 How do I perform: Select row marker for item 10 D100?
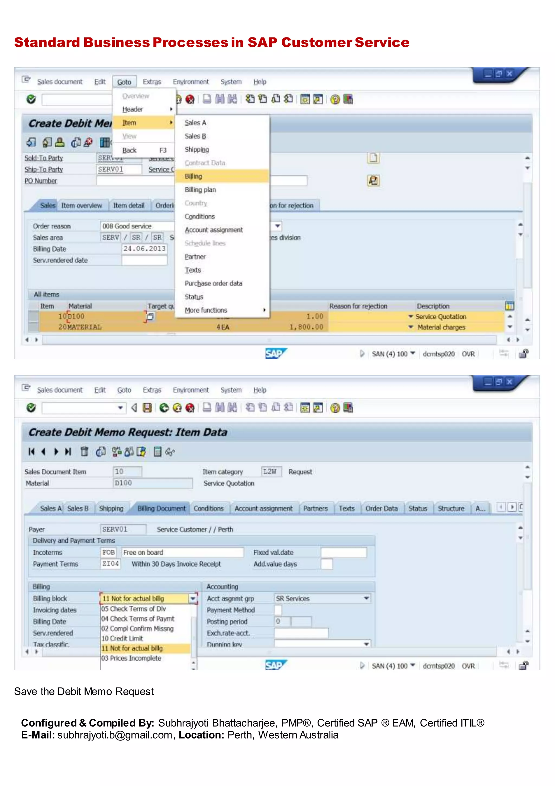34,316
